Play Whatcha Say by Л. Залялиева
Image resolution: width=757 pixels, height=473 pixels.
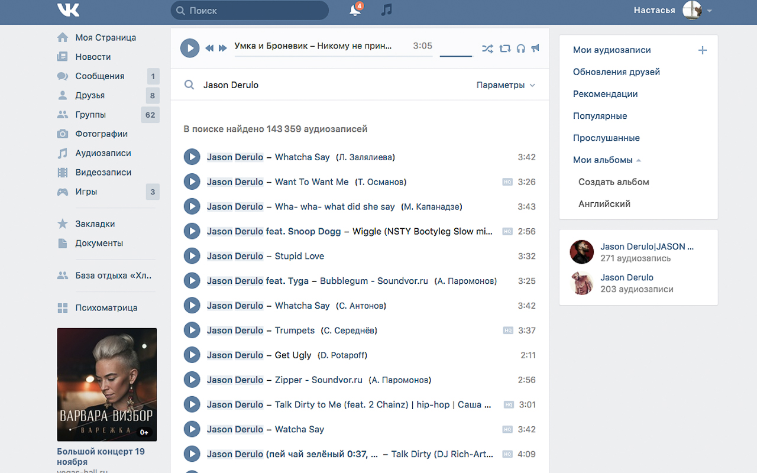(192, 157)
